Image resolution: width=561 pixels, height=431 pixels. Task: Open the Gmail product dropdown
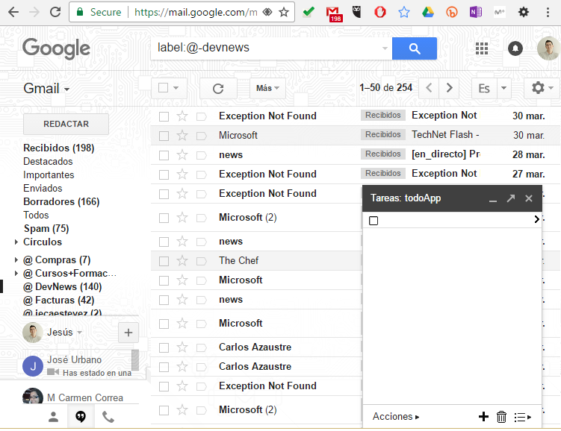(46, 89)
